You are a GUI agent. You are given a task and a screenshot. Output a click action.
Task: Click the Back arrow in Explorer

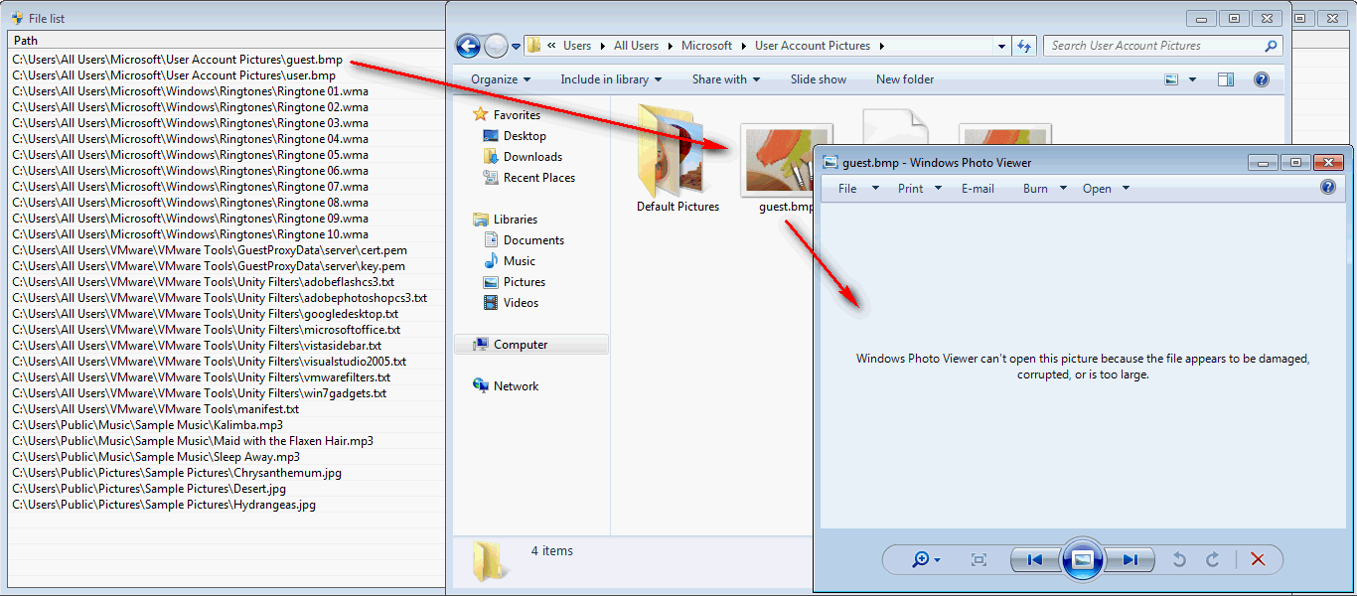point(469,46)
